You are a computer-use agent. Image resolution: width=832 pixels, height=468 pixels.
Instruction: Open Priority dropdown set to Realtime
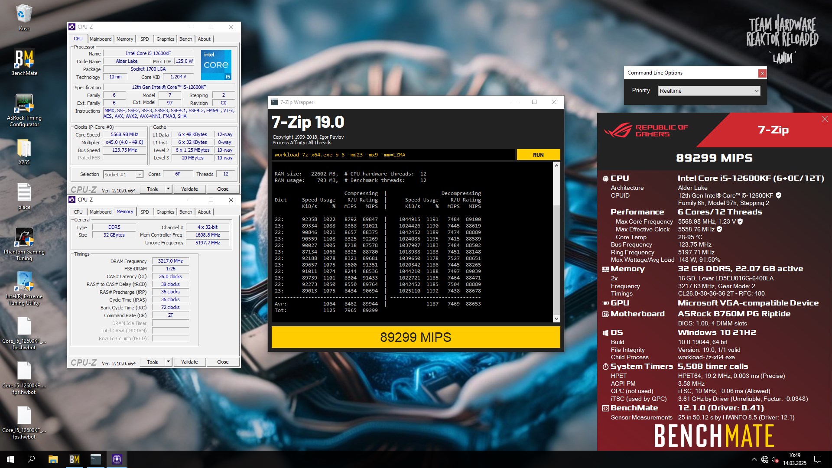(x=709, y=91)
